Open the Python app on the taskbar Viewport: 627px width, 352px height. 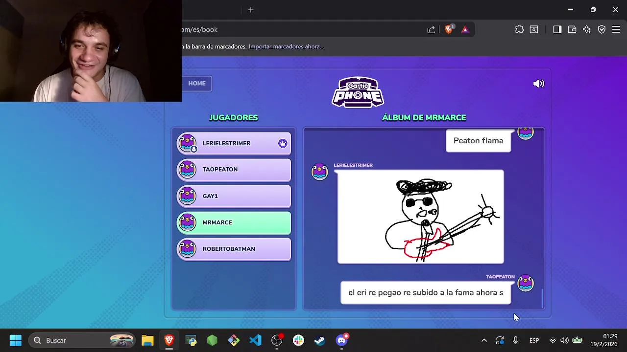pyautogui.click(x=191, y=340)
